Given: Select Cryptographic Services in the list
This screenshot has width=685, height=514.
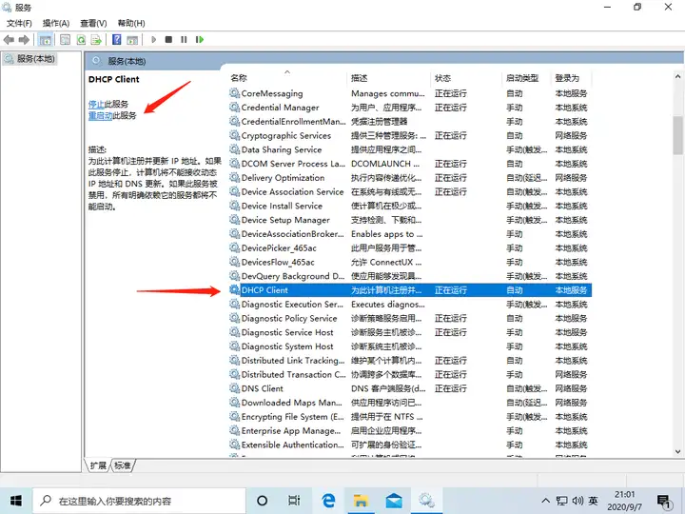Looking at the screenshot, I should (410, 135).
